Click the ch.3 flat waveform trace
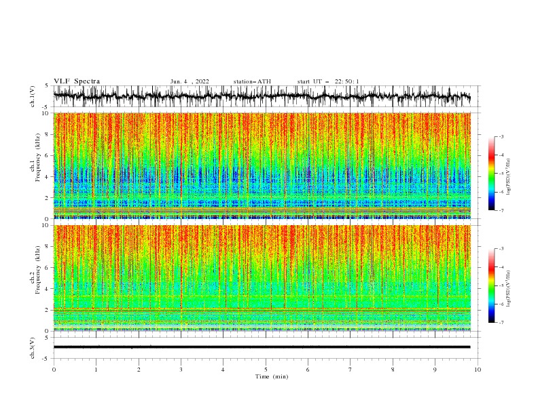 pyautogui.click(x=262, y=347)
